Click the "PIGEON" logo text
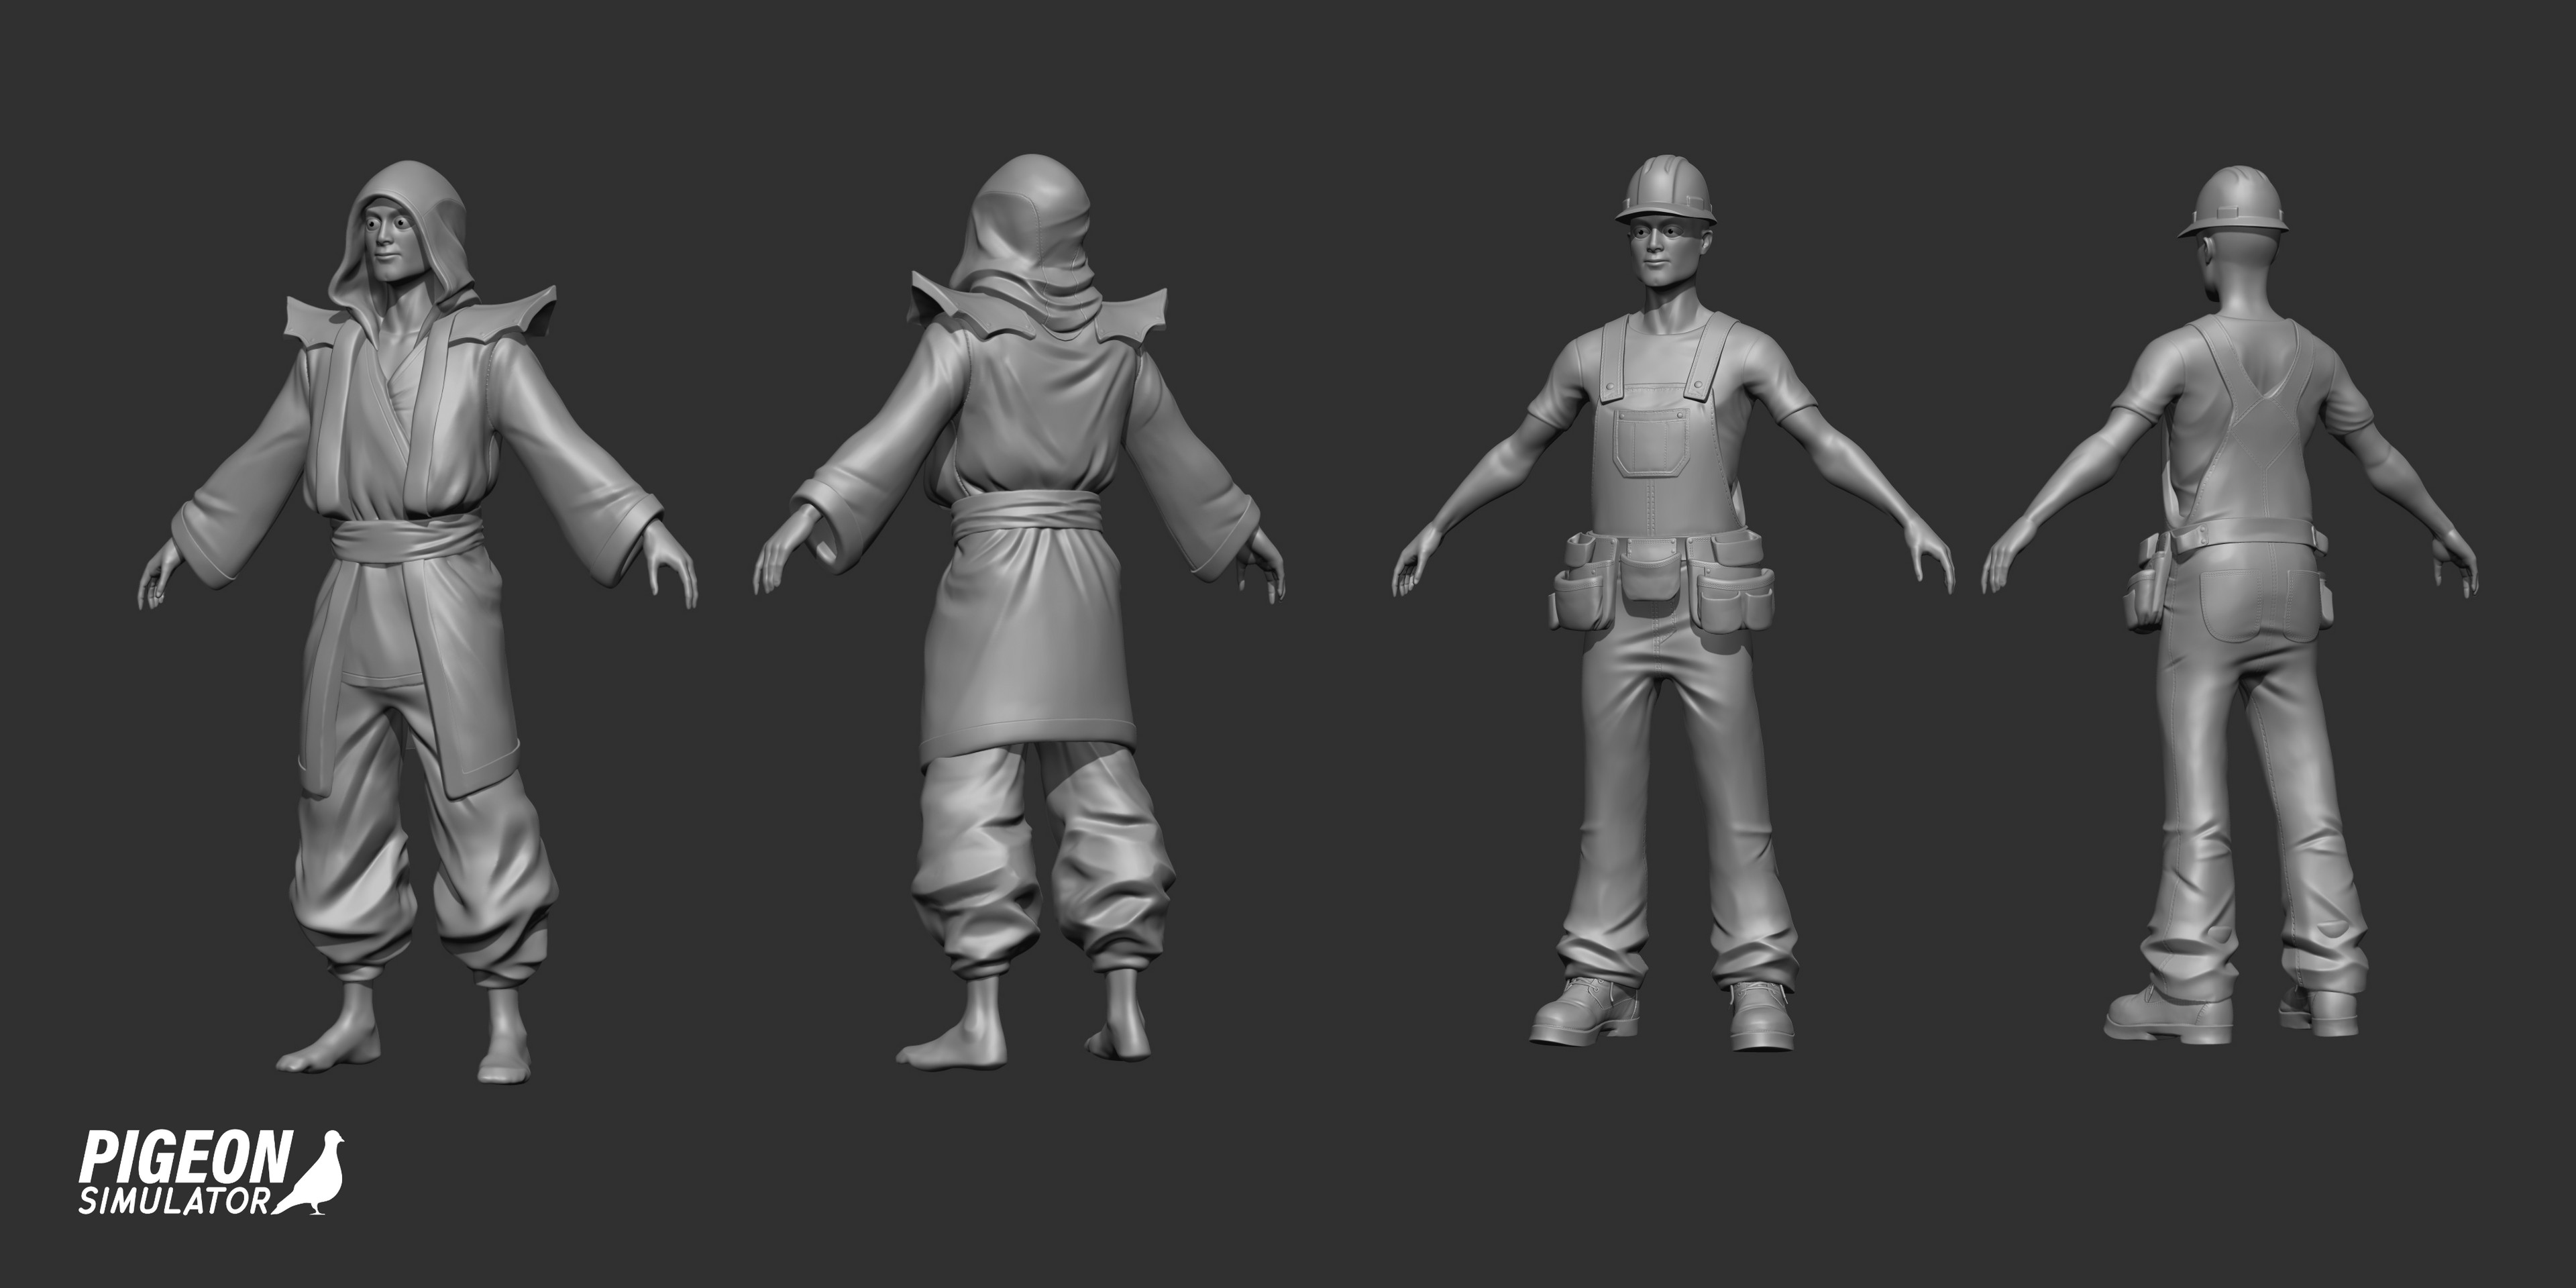Viewport: 2576px width, 1288px height. tap(186, 1158)
